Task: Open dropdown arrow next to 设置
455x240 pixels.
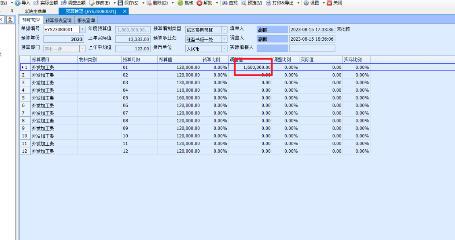Action: click(324, 3)
